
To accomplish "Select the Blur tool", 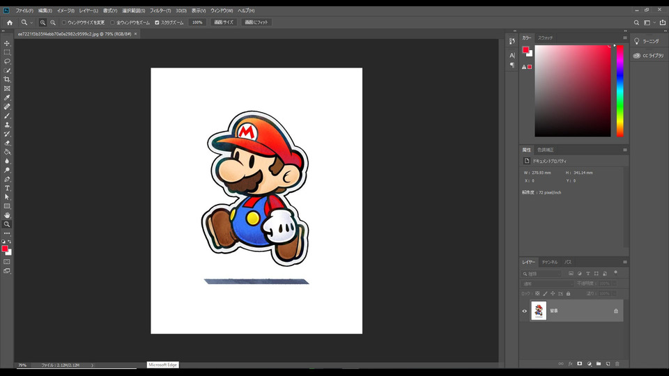I will click(7, 161).
